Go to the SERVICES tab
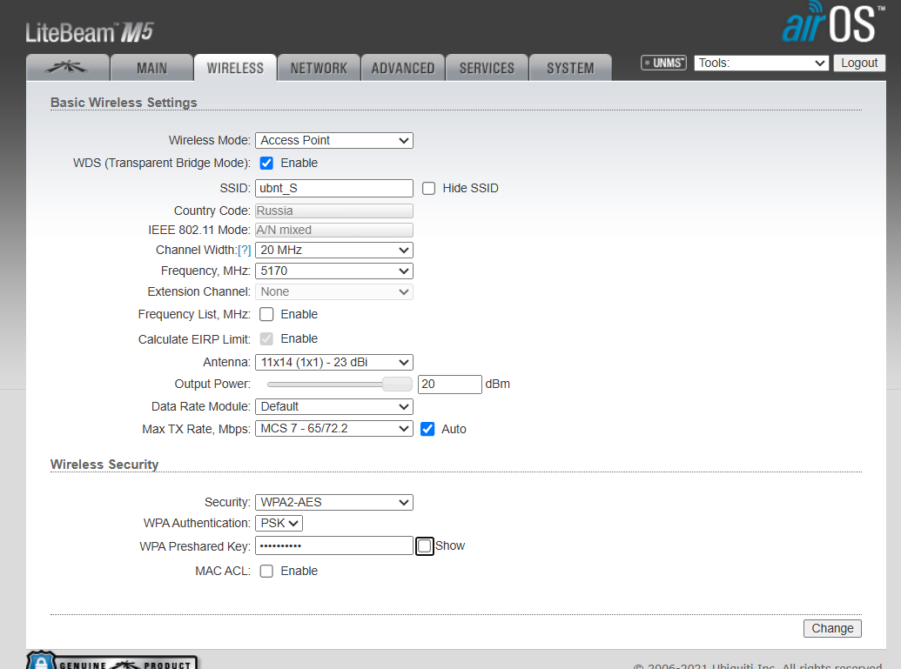This screenshot has width=901, height=669. [487, 68]
